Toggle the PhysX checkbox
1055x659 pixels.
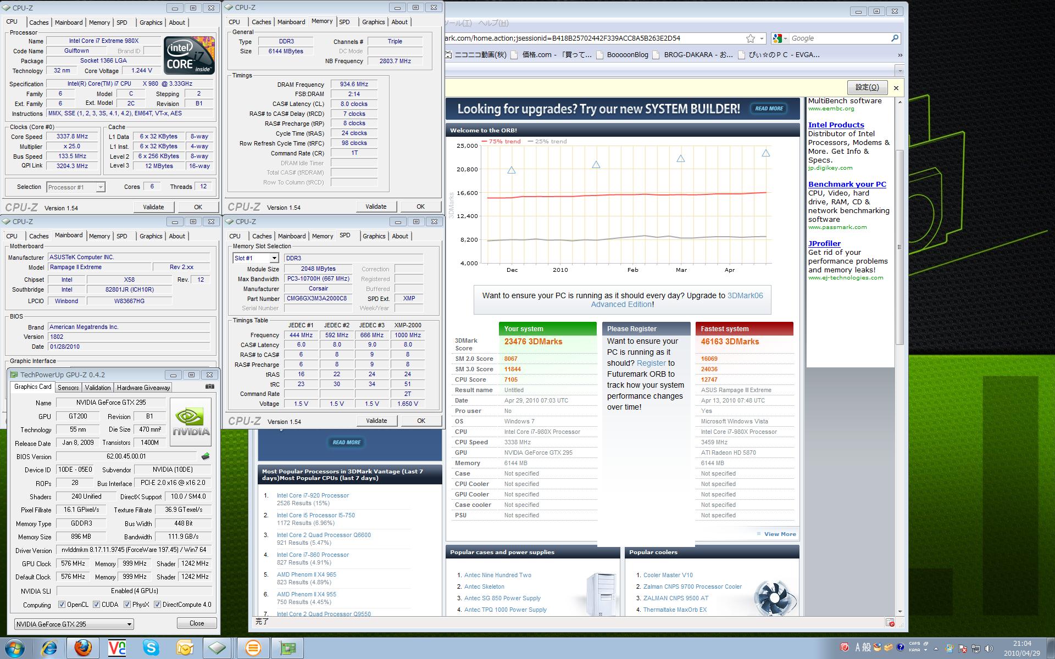point(127,605)
